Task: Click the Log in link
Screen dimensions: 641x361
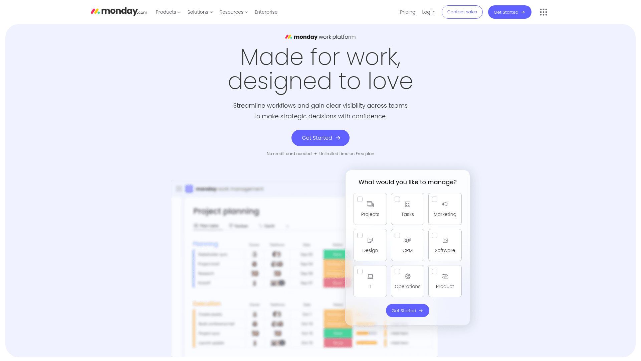Action: tap(429, 12)
